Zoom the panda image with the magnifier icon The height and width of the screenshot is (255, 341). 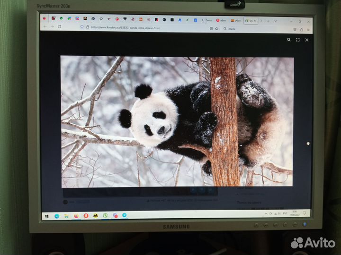click(289, 40)
